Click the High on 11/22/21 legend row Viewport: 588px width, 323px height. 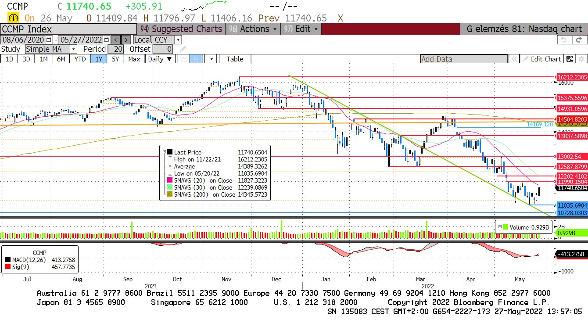[218, 159]
